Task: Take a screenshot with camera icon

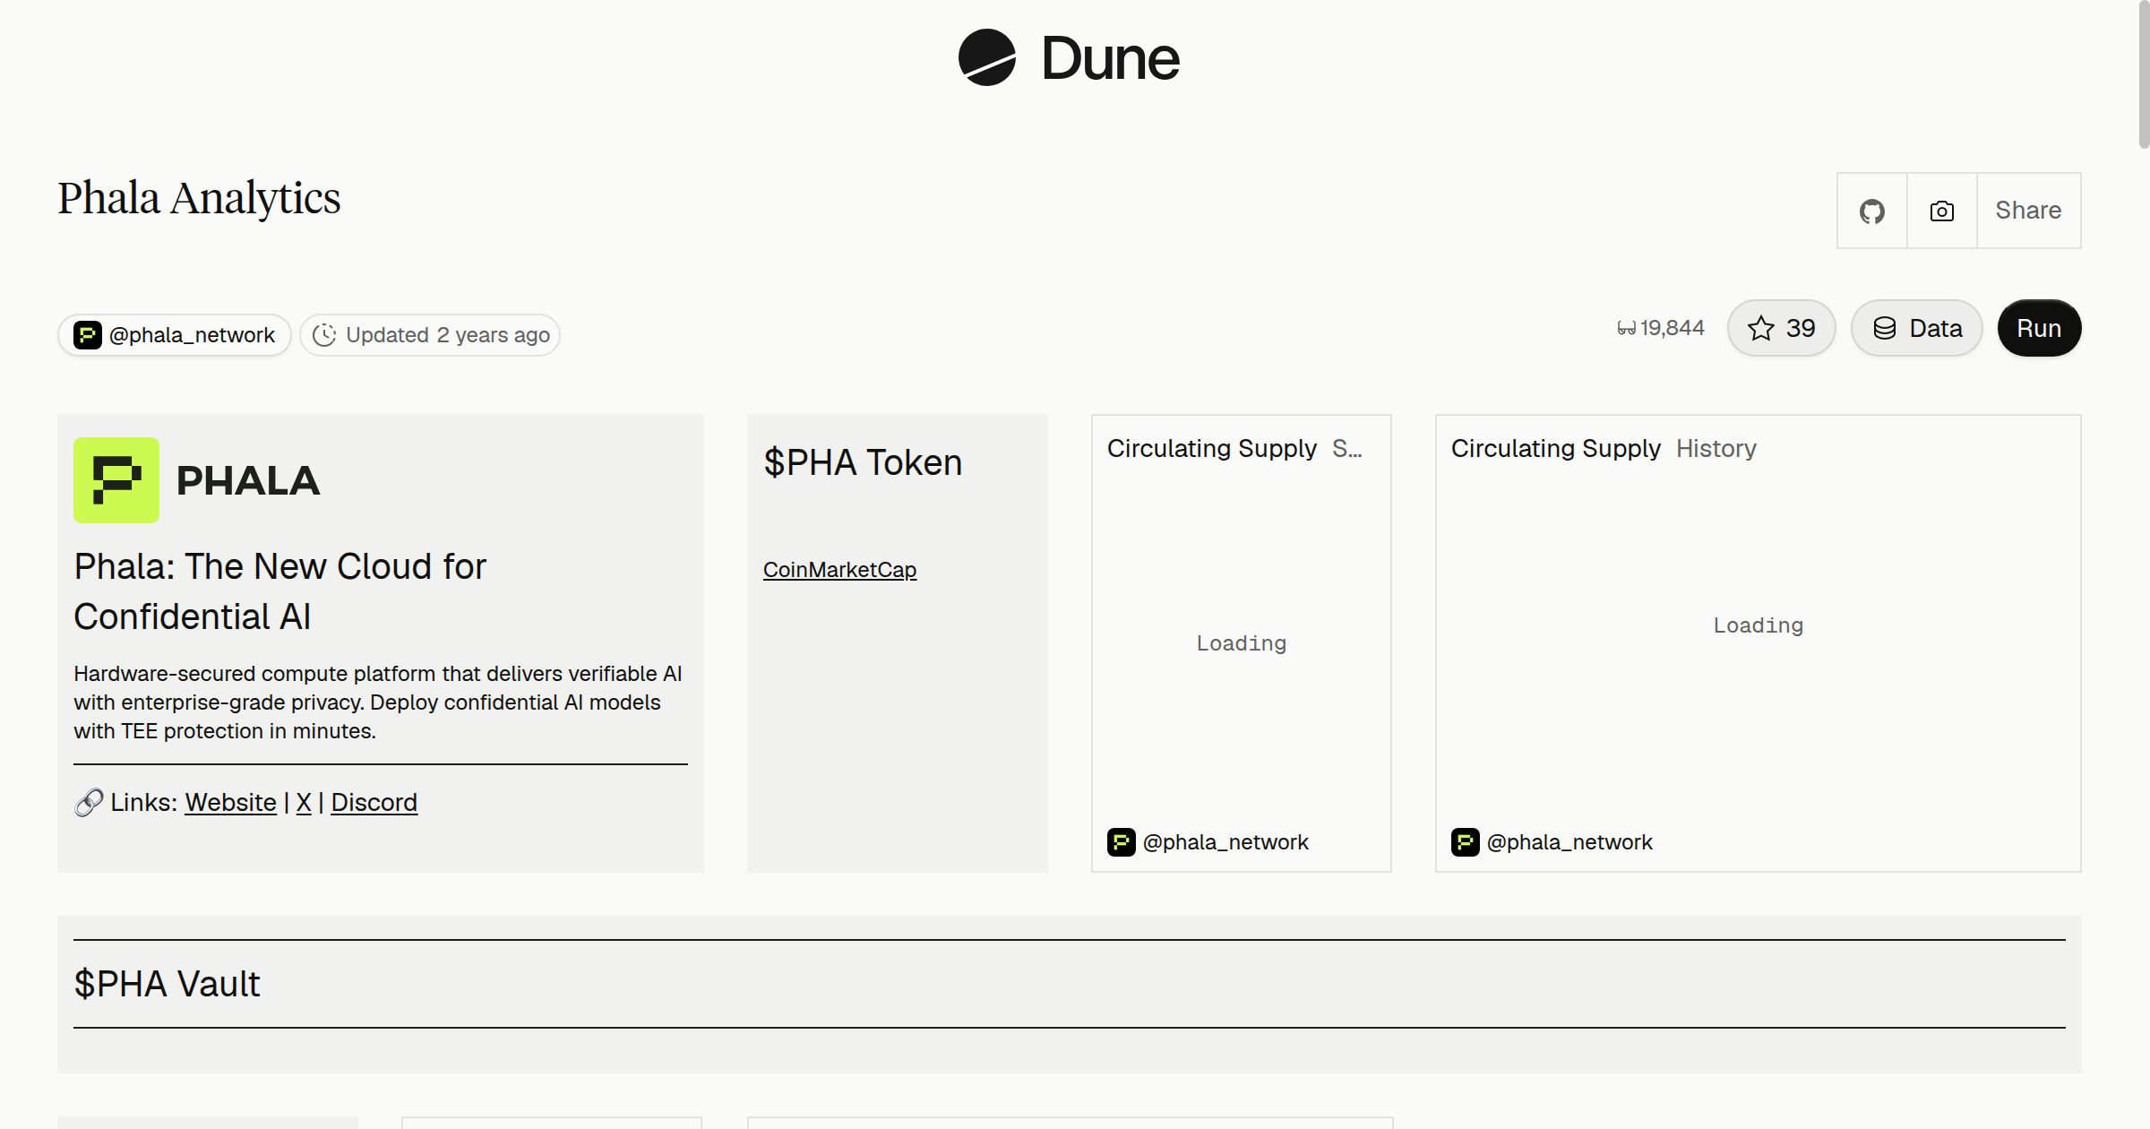Action: 1941,211
